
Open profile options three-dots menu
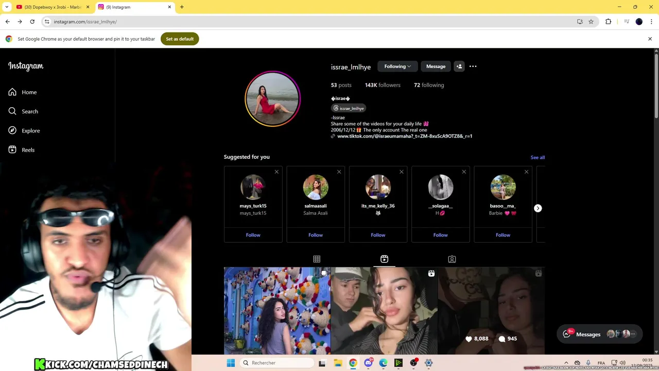473,66
